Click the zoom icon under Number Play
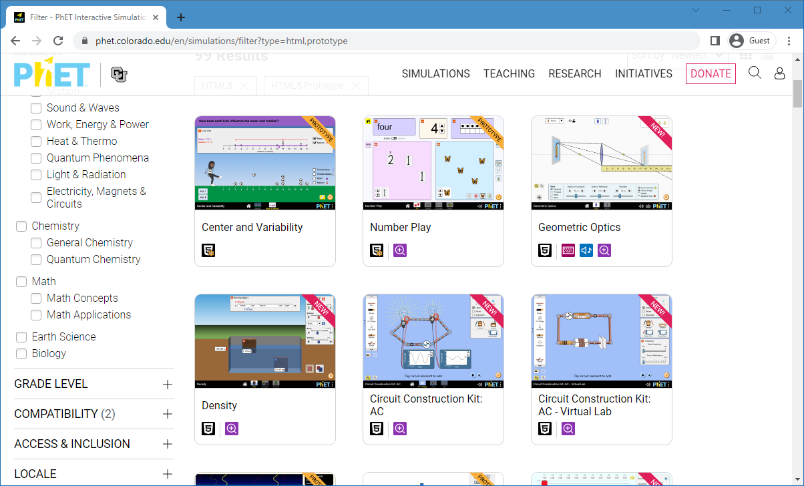This screenshot has width=804, height=486. tap(400, 250)
